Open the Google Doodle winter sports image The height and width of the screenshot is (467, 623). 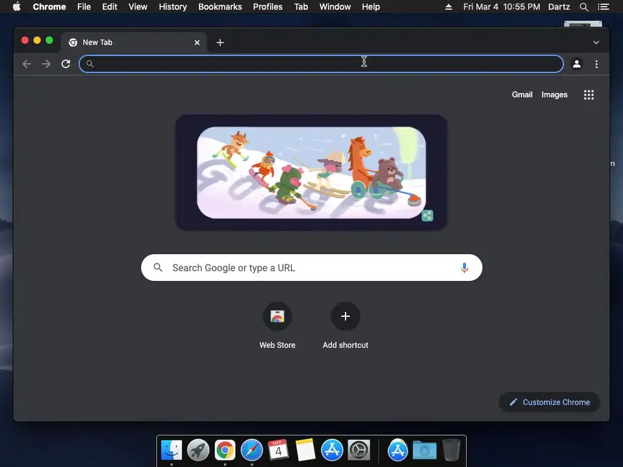click(x=311, y=172)
